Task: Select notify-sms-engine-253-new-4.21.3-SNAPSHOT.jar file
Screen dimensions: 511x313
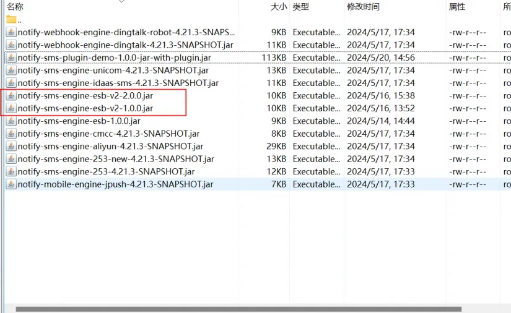Action: (x=115, y=159)
